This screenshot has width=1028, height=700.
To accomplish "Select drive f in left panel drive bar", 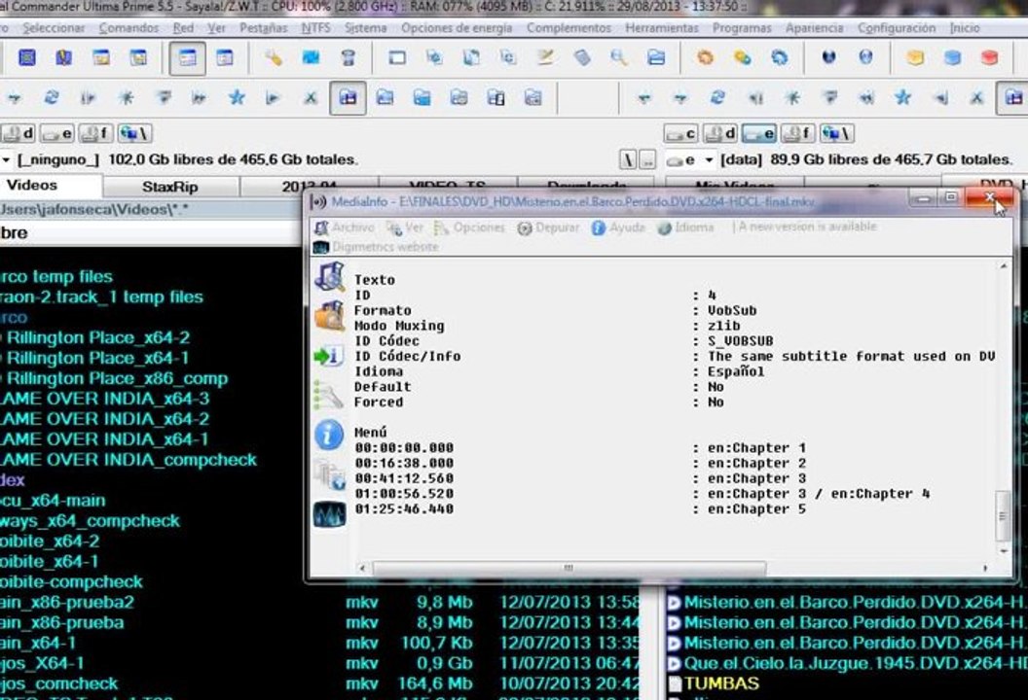I will tap(95, 134).
